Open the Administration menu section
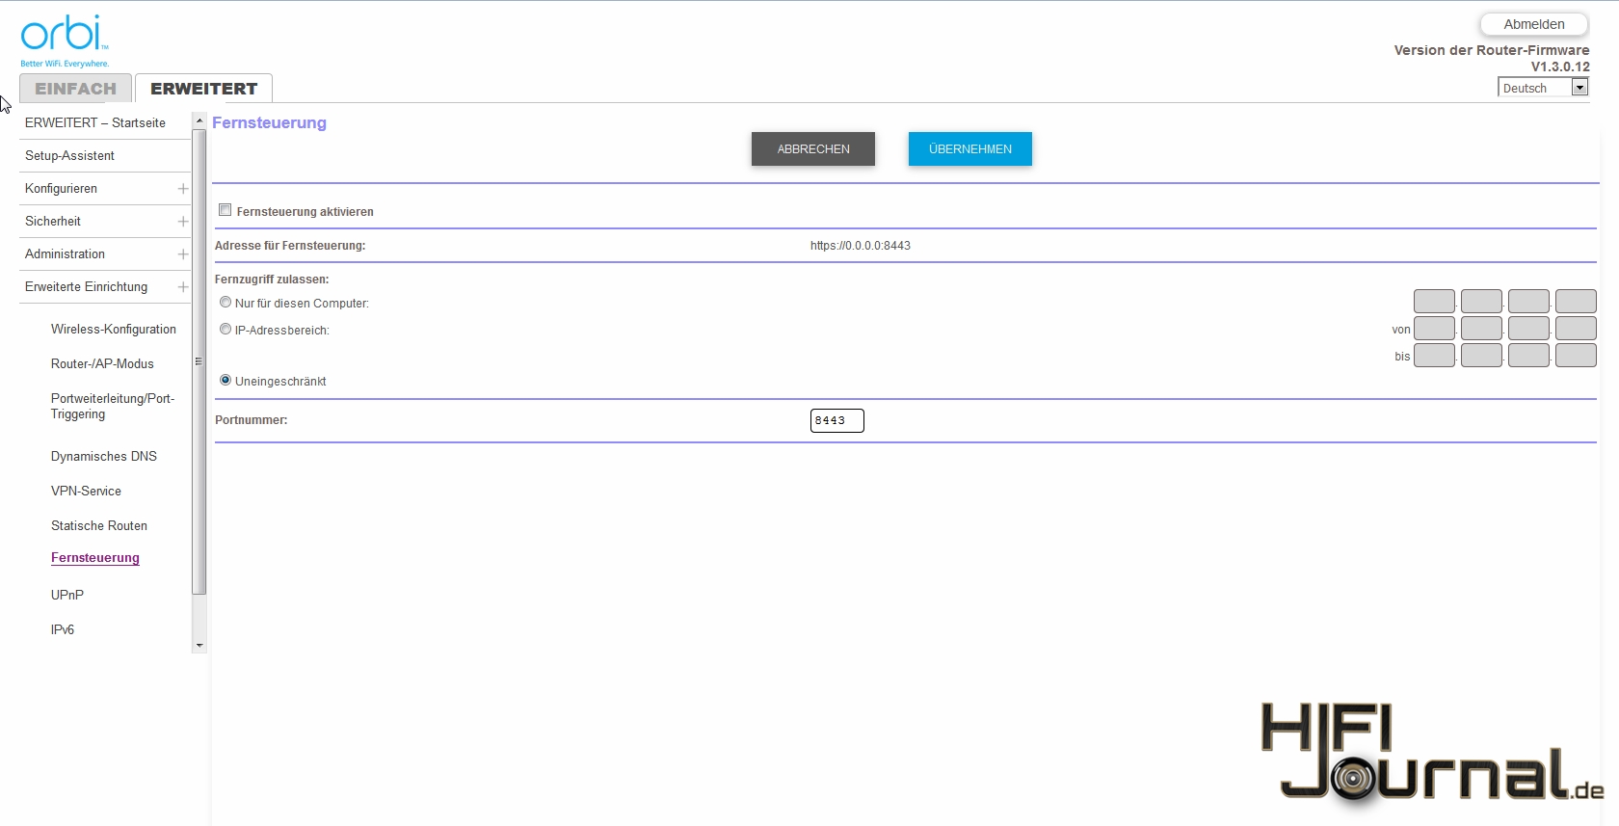1619x826 pixels. click(x=65, y=253)
